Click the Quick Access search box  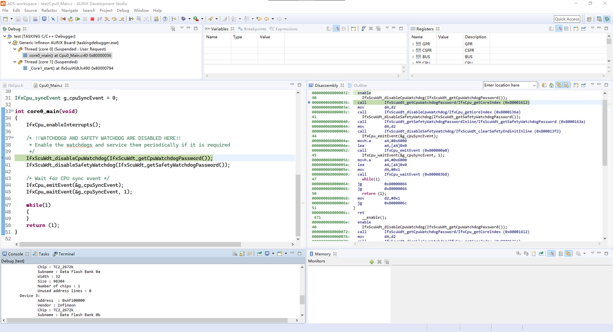[x=567, y=19]
